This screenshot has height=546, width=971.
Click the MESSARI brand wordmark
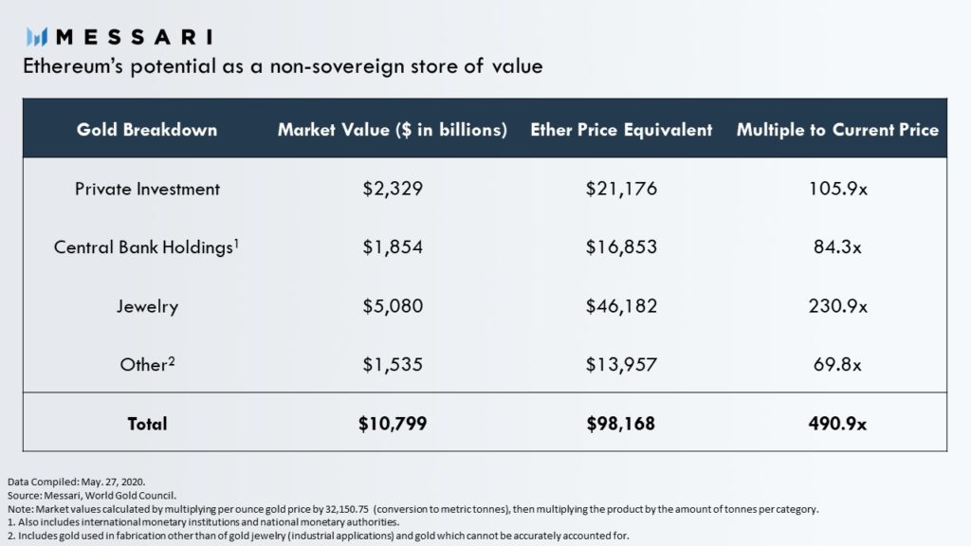pos(134,37)
